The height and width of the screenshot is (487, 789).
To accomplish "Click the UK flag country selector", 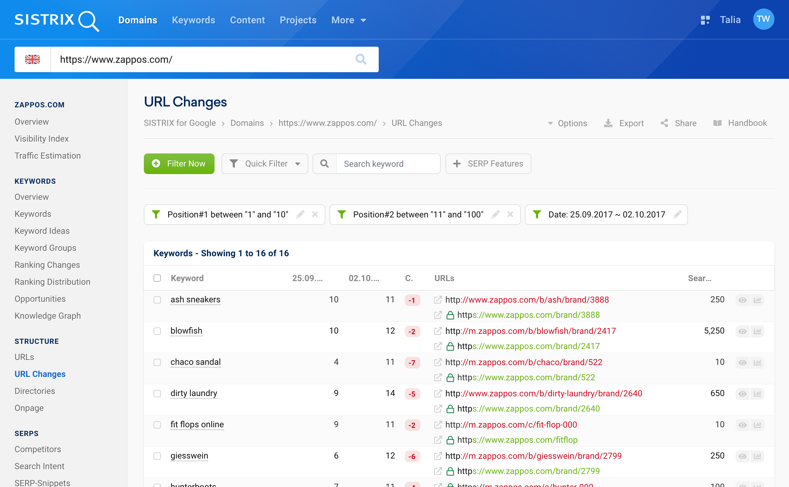I will [x=32, y=59].
